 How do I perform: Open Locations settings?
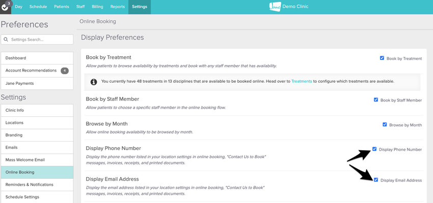click(37, 123)
